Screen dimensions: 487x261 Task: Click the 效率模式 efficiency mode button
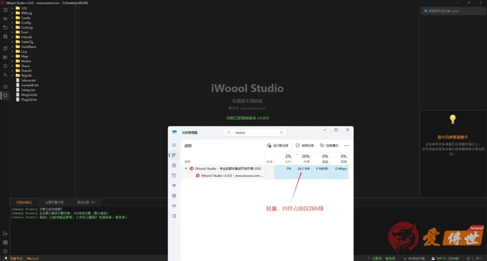(x=329, y=146)
